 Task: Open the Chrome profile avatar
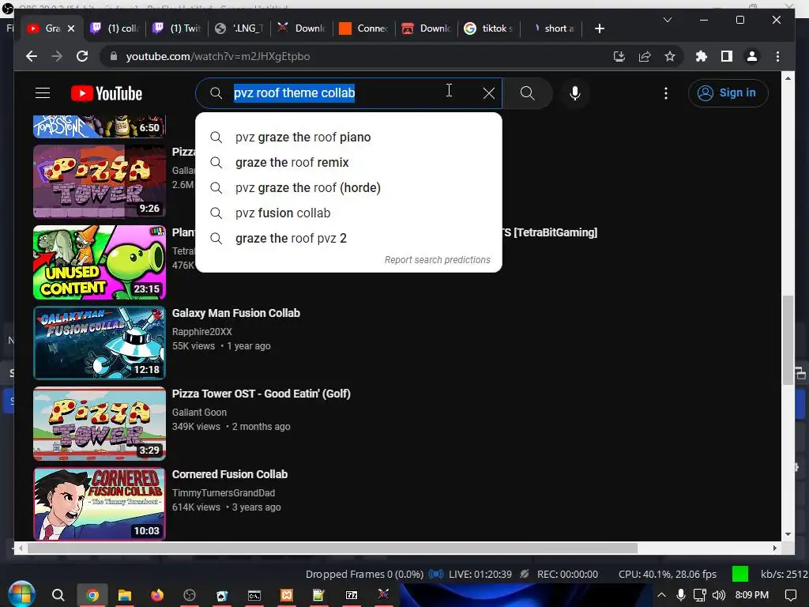[x=752, y=56]
